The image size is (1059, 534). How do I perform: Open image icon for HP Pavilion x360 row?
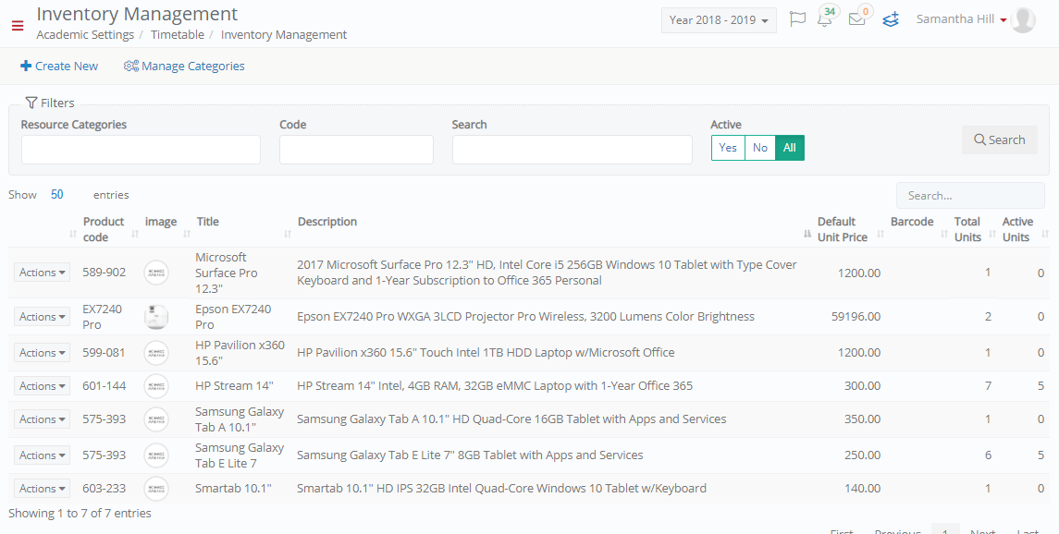click(x=156, y=353)
